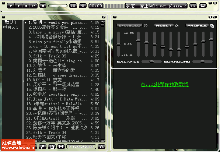Start playback with the play button
220x152 pixels.
[18, 6]
